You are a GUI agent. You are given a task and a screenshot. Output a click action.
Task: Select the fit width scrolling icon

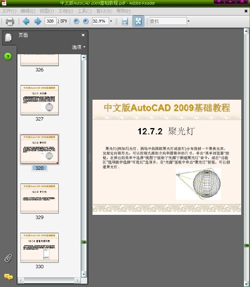tap(125, 21)
